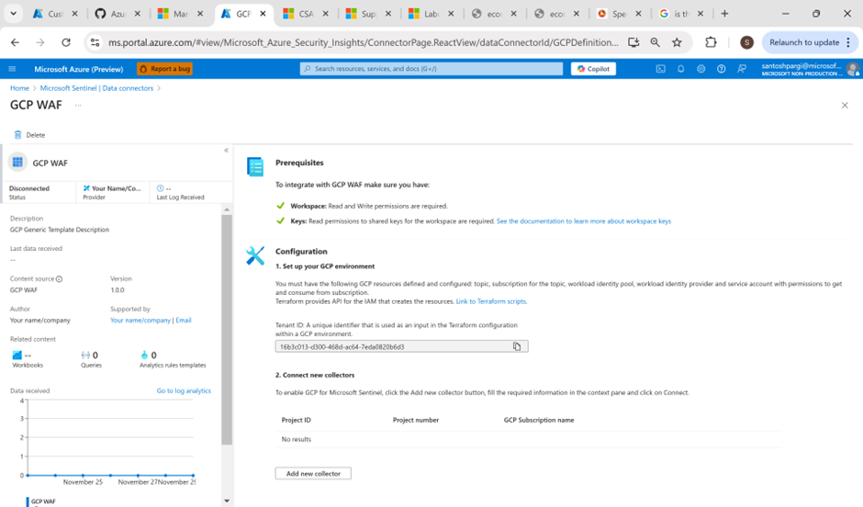Image resolution: width=863 pixels, height=507 pixels.
Task: Open the Queries related content icon
Action: 85,355
